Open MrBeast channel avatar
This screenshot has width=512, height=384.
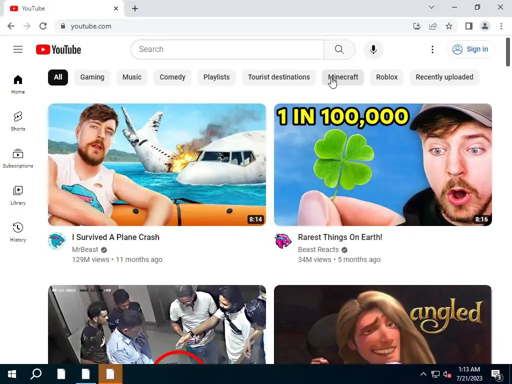[57, 241]
